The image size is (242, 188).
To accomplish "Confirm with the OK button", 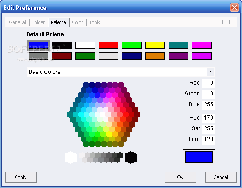I will [x=181, y=177].
